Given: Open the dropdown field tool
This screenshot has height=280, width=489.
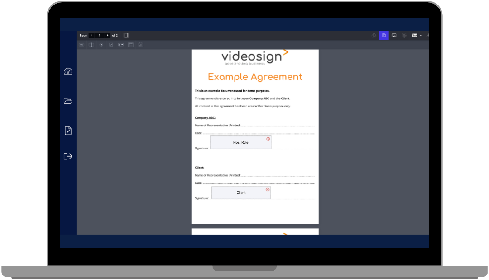Looking at the screenshot, I should (x=121, y=45).
